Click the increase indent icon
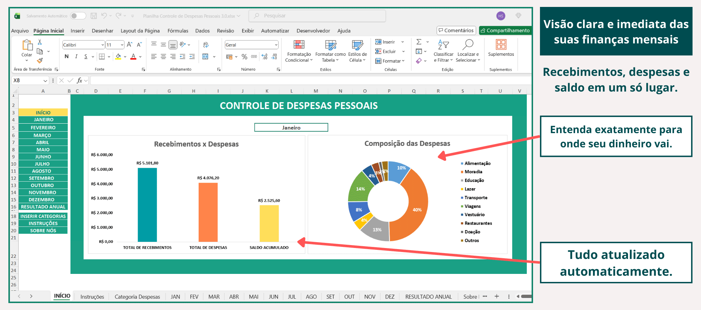 [x=192, y=57]
